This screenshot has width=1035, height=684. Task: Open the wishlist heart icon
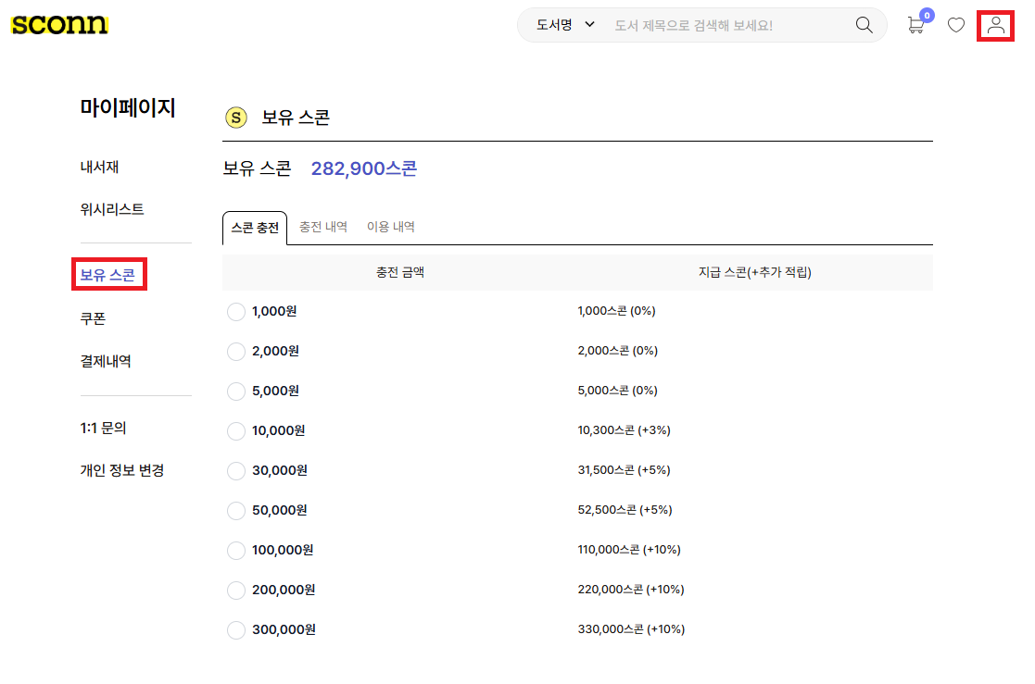point(955,25)
